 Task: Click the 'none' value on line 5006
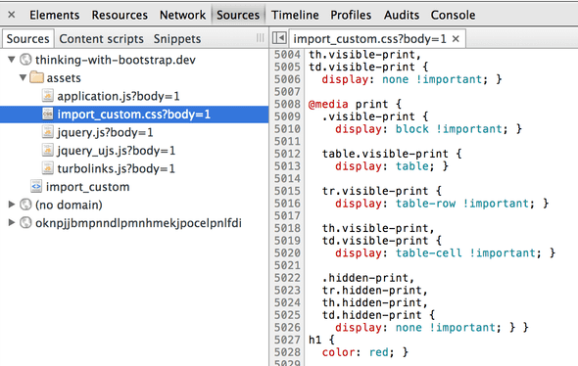(x=395, y=79)
